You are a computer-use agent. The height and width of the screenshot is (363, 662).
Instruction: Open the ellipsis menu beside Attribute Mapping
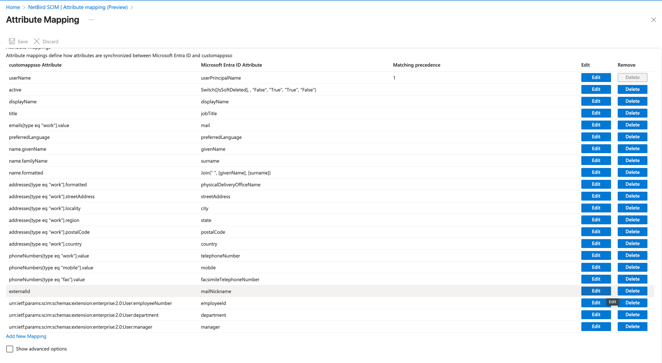point(91,20)
